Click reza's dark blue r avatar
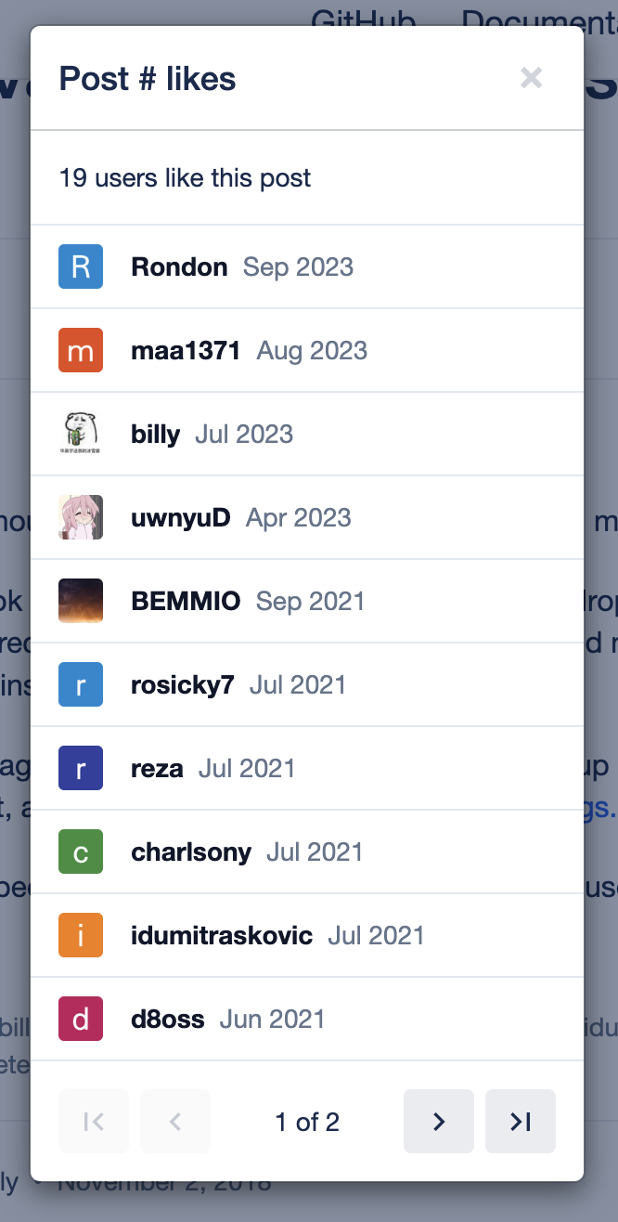This screenshot has width=618, height=1222. (x=81, y=769)
